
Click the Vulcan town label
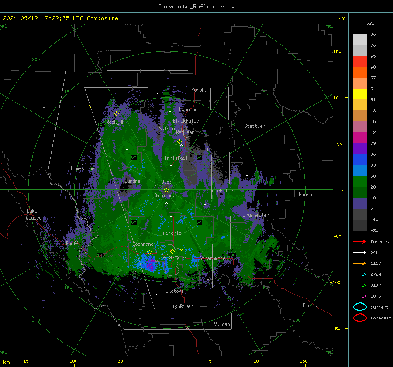click(x=222, y=324)
